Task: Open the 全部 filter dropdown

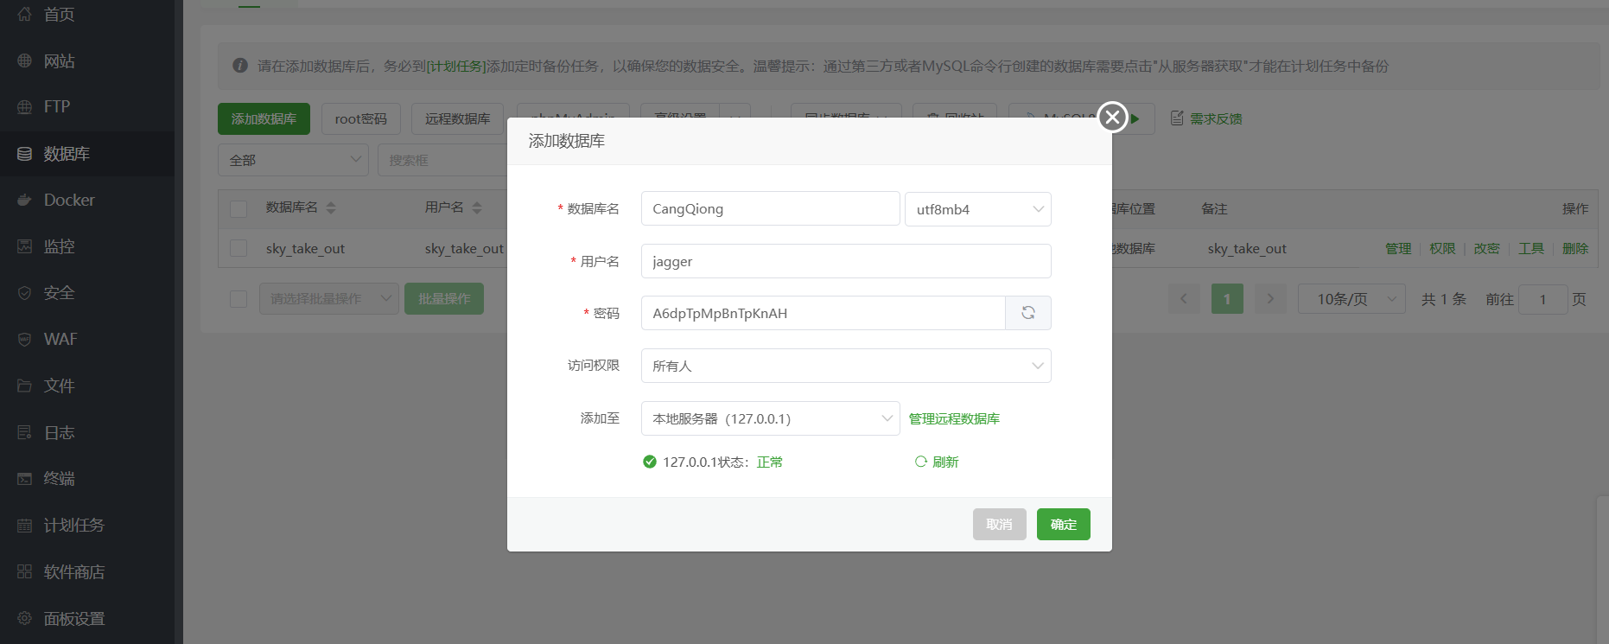Action: [x=293, y=160]
